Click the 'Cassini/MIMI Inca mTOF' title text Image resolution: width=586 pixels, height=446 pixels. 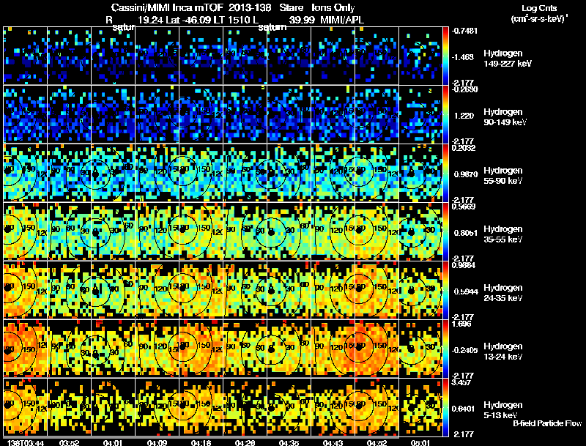(167, 8)
